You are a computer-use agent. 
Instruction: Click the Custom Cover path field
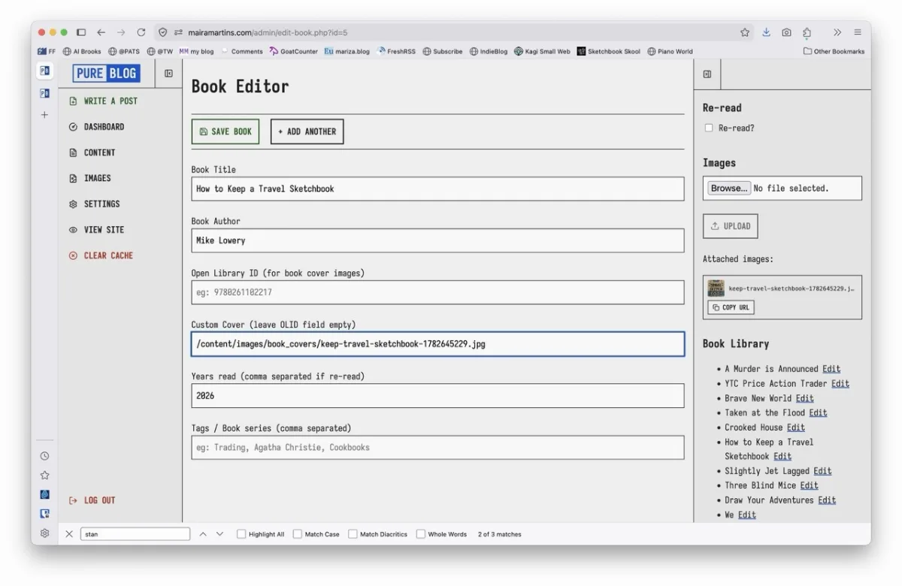pos(437,344)
